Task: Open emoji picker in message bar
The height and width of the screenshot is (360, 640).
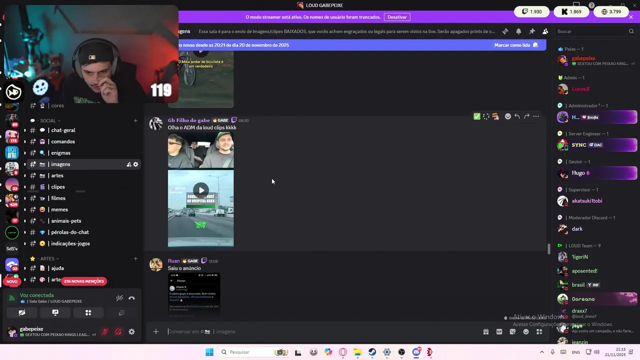Action: [x=526, y=331]
